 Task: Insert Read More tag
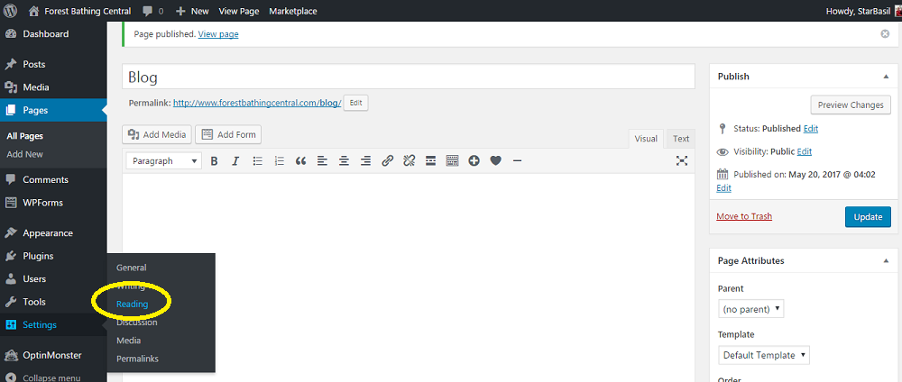430,161
